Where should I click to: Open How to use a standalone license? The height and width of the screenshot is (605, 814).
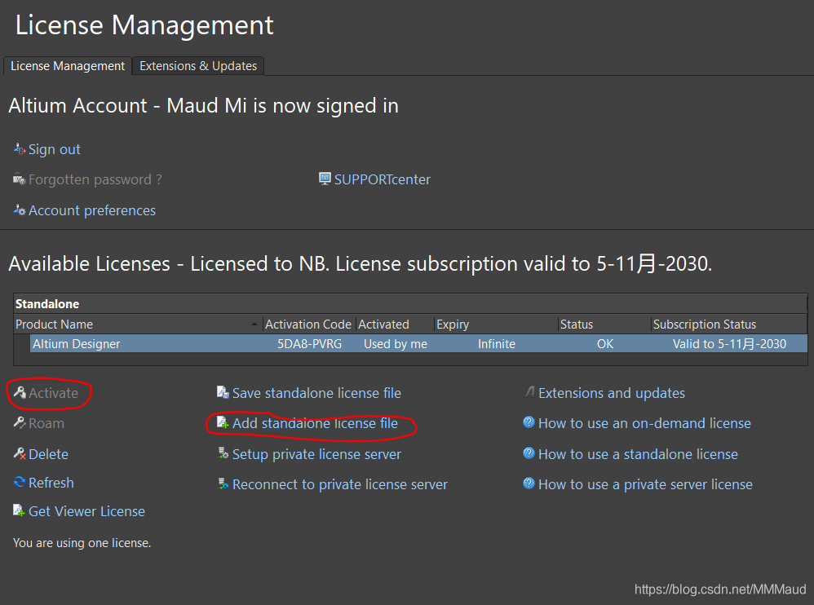point(638,454)
